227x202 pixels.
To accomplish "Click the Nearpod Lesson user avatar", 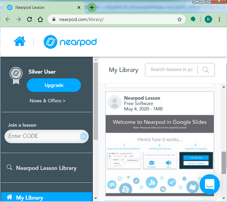I will (115, 102).
